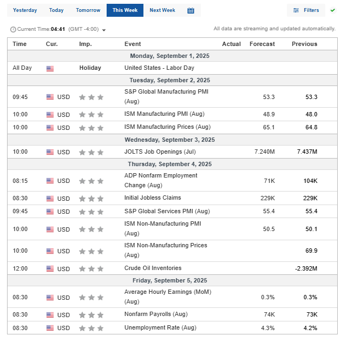Click the stars for Crude Oil Inventories
The width and height of the screenshot is (341, 342).
91,269
